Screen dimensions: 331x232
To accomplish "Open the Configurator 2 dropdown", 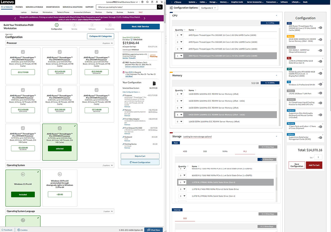I will (208, 8).
